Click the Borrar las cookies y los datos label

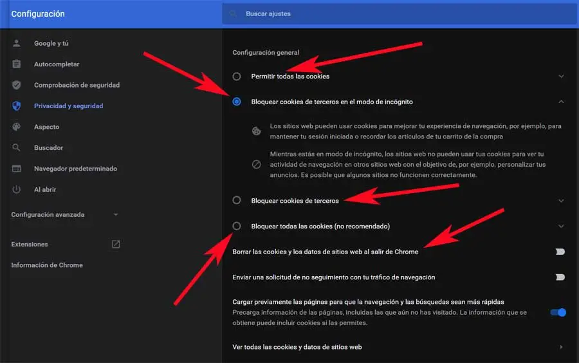326,252
